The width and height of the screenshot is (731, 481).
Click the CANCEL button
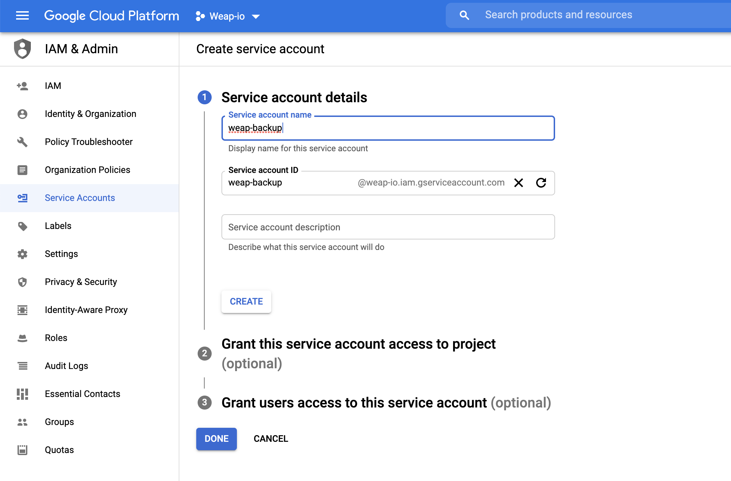click(x=271, y=439)
